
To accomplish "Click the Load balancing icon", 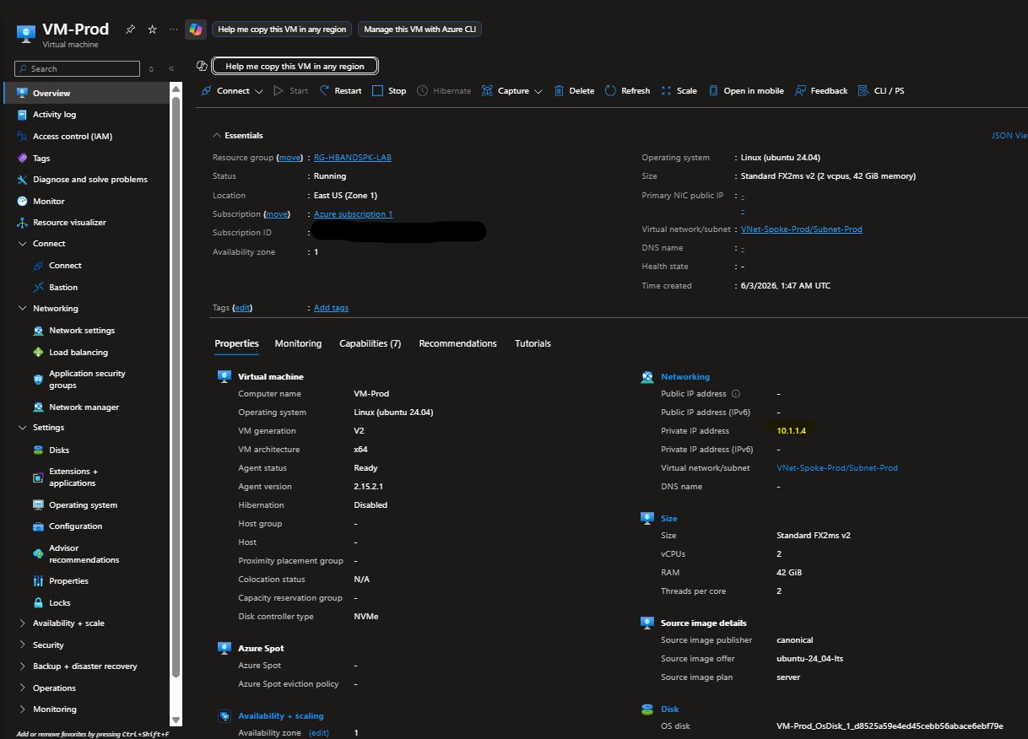I will pyautogui.click(x=39, y=352).
